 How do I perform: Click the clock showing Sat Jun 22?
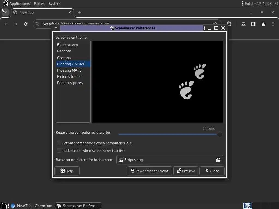point(261,4)
